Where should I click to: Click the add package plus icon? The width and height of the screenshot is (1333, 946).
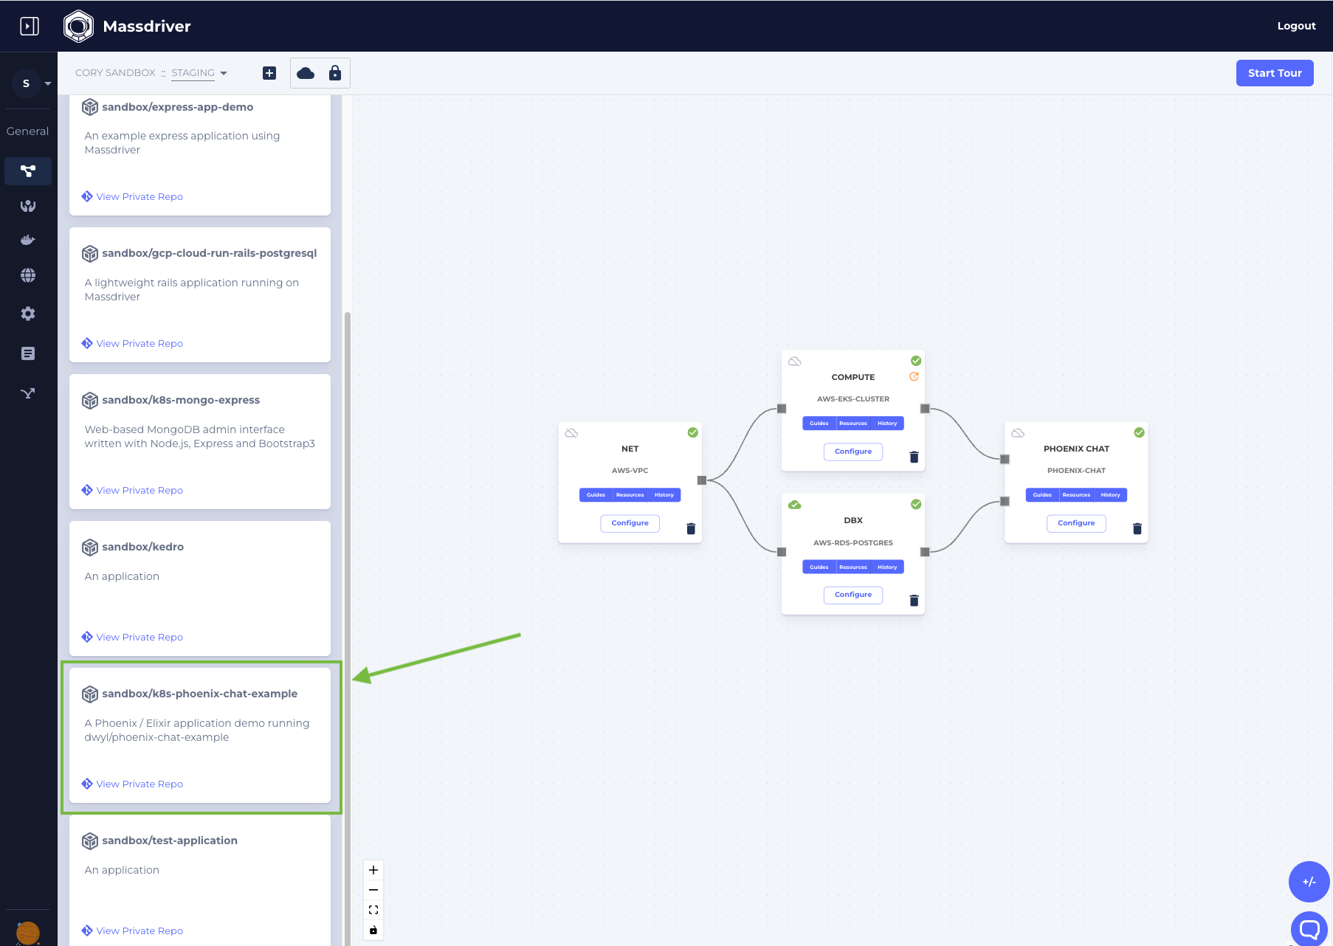(269, 73)
